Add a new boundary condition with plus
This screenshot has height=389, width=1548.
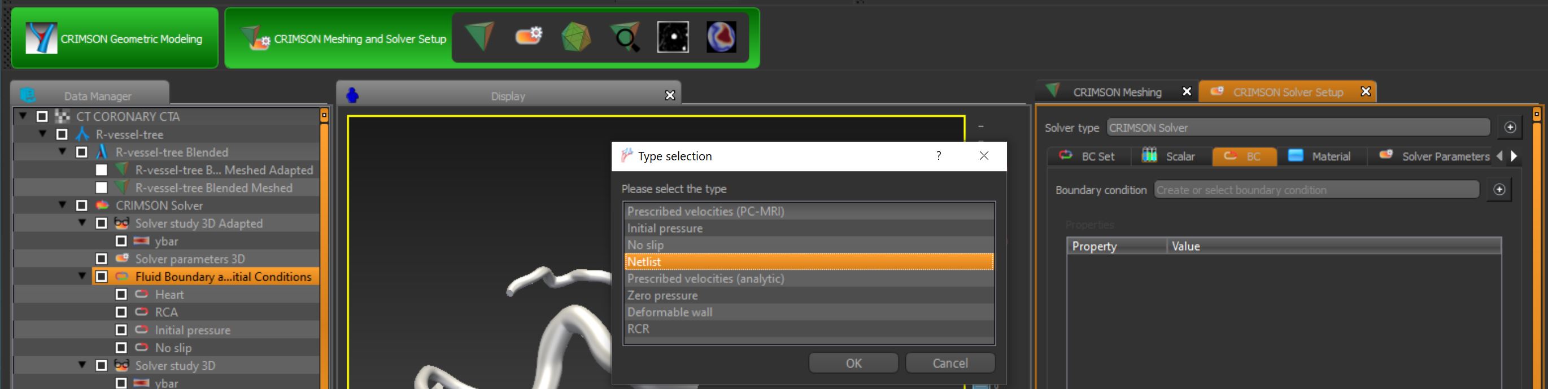[x=1499, y=190]
